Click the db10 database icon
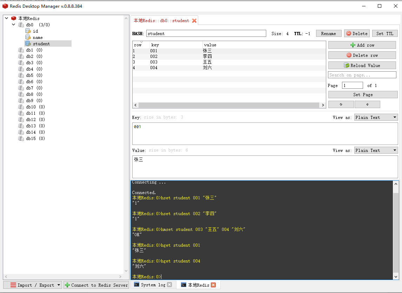This screenshot has height=293, width=402. click(x=21, y=107)
